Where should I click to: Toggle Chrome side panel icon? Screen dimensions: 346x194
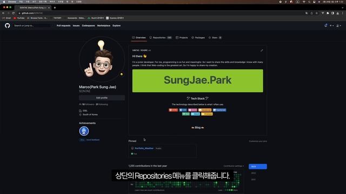(332, 13)
